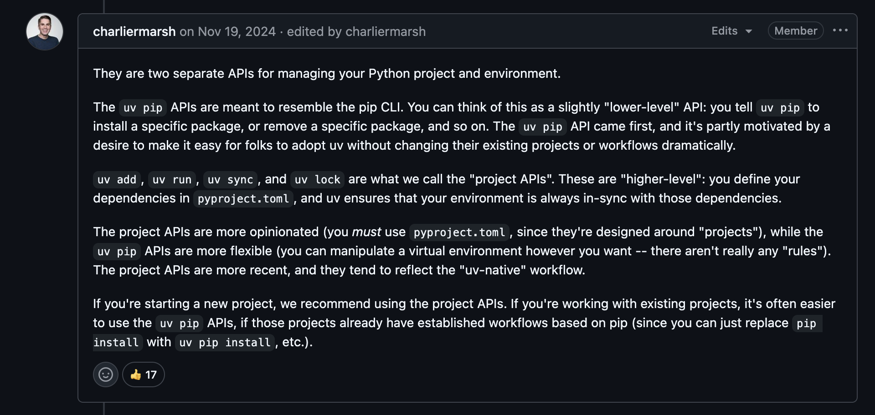Viewport: 875px width, 415px height.
Task: Open the three-dots actions dropdown
Action: point(841,30)
